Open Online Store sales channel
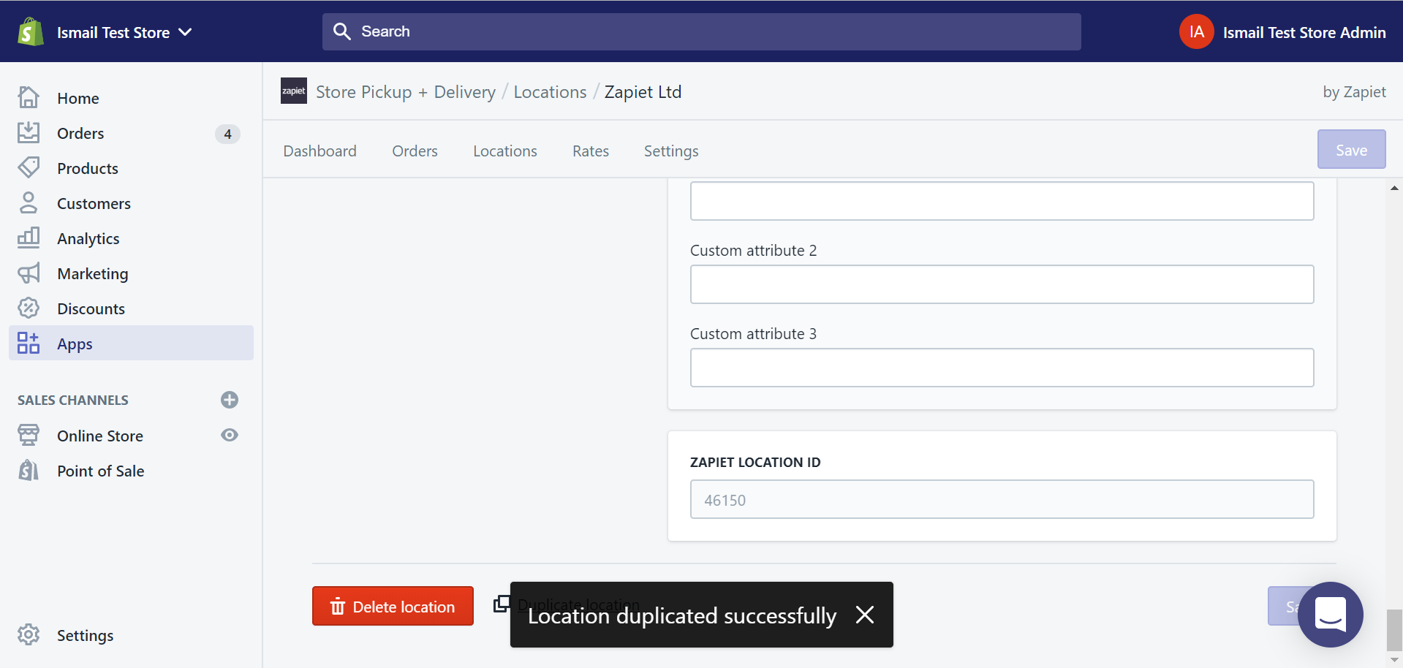 point(100,436)
